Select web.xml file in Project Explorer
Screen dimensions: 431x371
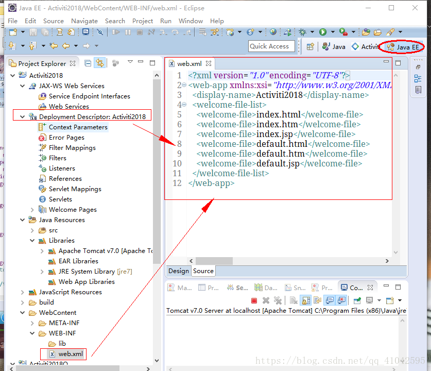66,354
